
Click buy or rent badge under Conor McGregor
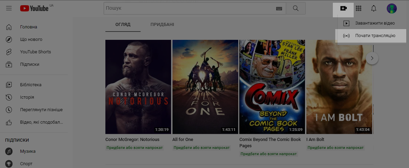coord(135,148)
